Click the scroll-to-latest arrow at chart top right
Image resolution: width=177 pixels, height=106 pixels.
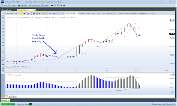[171, 20]
